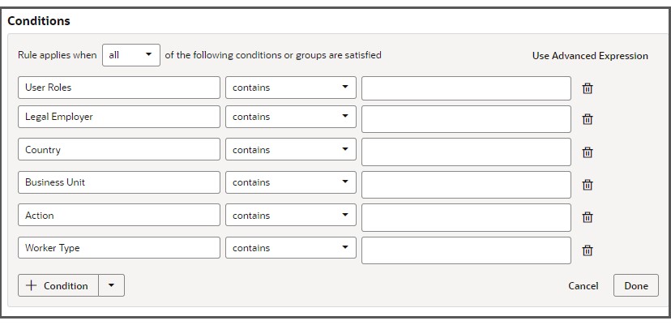This screenshot has width=671, height=325.
Task: Expand operator dropdown for Worker Type
Action: pyautogui.click(x=290, y=248)
